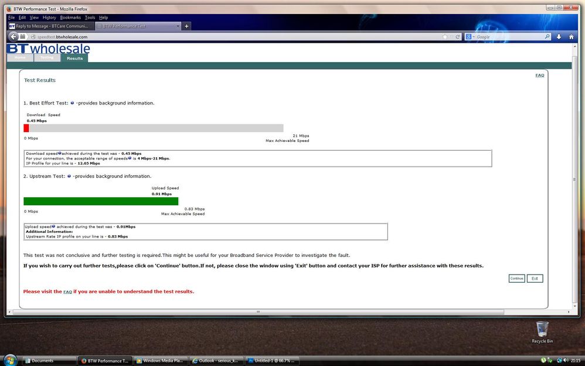585x366 pixels.
Task: Click the horizontal scrollbar
Action: (258, 312)
